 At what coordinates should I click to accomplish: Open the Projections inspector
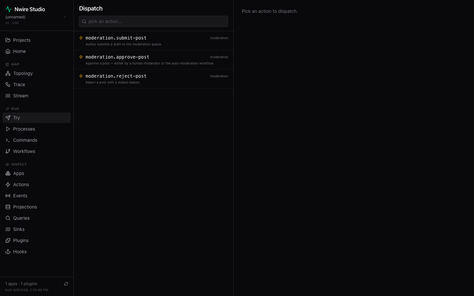[37, 207]
